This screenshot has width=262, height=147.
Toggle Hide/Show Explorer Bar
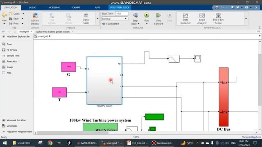tap(16, 36)
